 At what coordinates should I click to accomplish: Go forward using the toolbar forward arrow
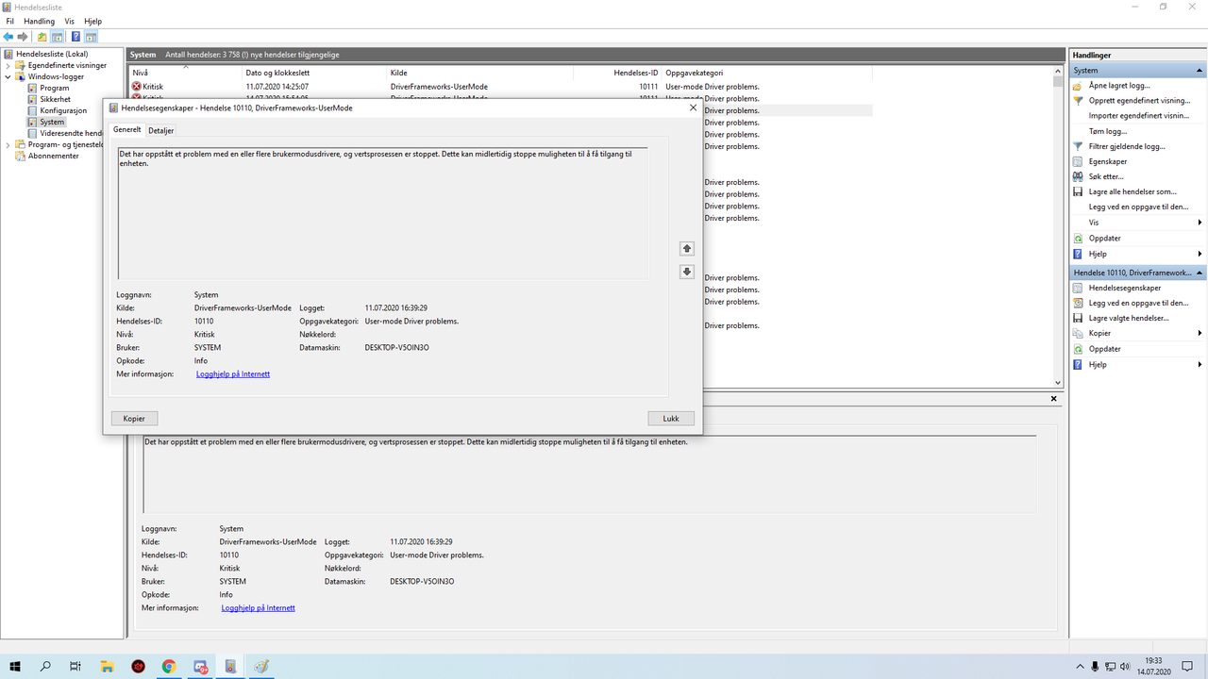(23, 37)
